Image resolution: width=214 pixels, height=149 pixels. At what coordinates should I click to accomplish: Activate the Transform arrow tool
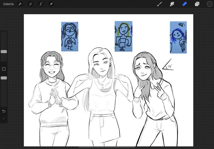pos(51,4)
